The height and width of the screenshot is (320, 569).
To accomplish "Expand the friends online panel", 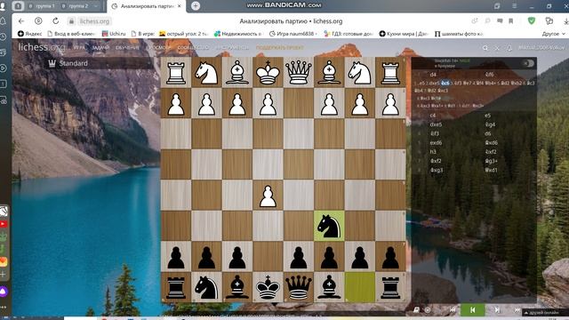I will [545, 312].
